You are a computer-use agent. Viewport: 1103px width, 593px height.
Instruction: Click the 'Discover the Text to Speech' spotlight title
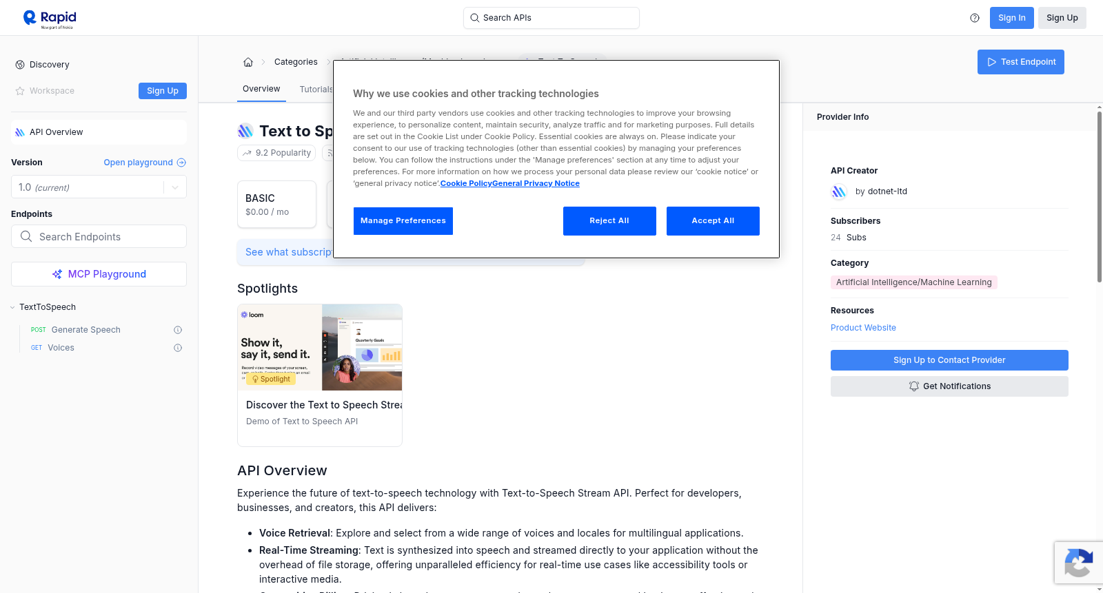[x=324, y=405]
